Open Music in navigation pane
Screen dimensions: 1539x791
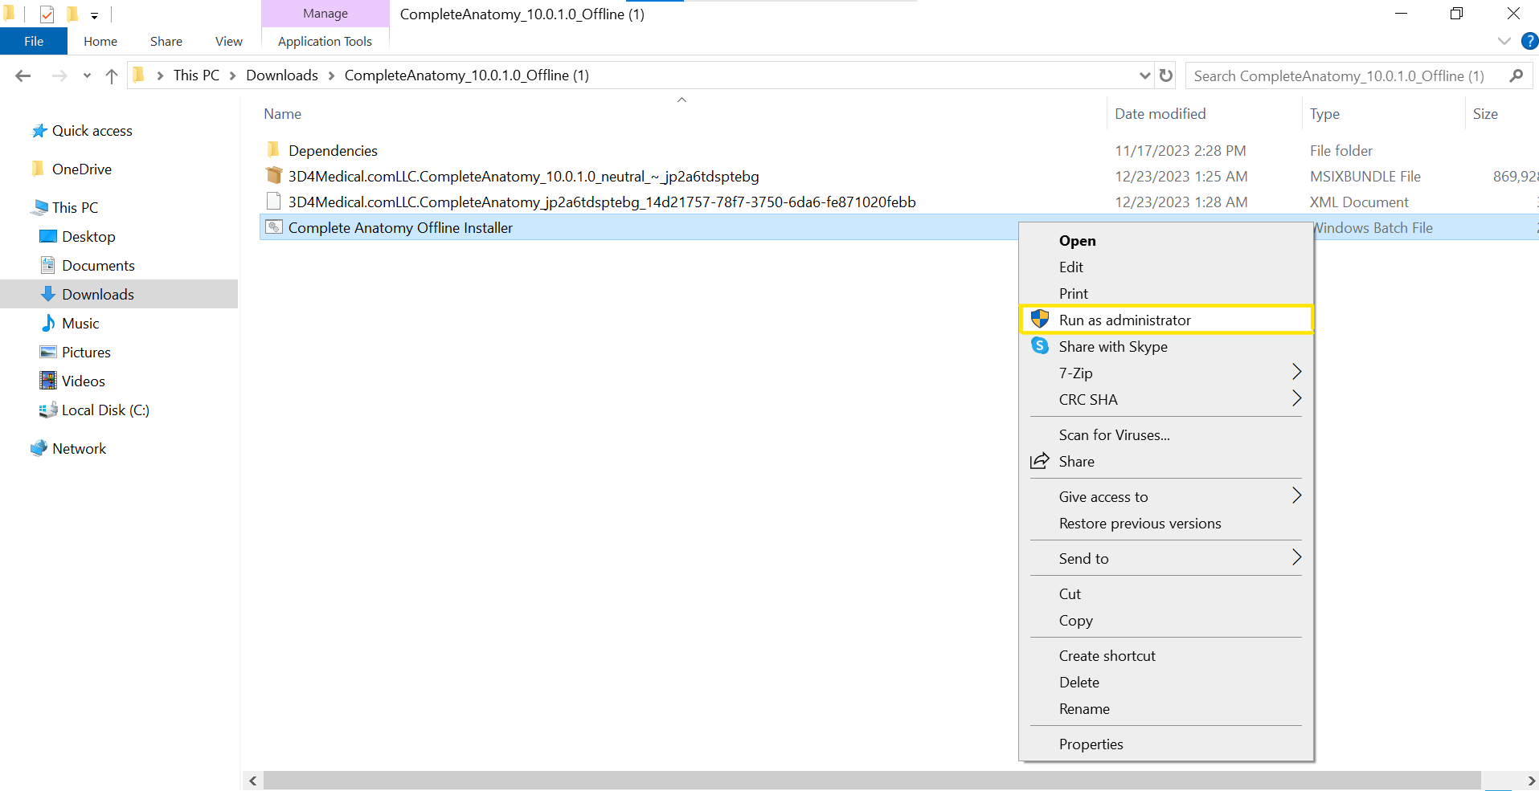point(80,324)
